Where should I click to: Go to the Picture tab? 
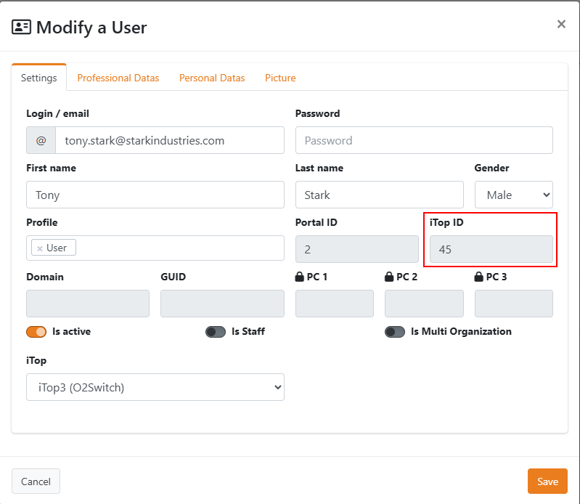tap(280, 78)
